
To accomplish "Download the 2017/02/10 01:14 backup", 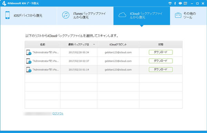I will point(161,69).
